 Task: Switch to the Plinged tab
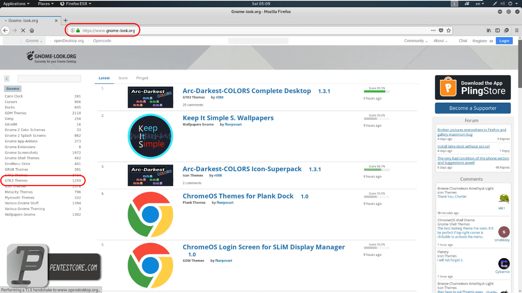(x=142, y=78)
